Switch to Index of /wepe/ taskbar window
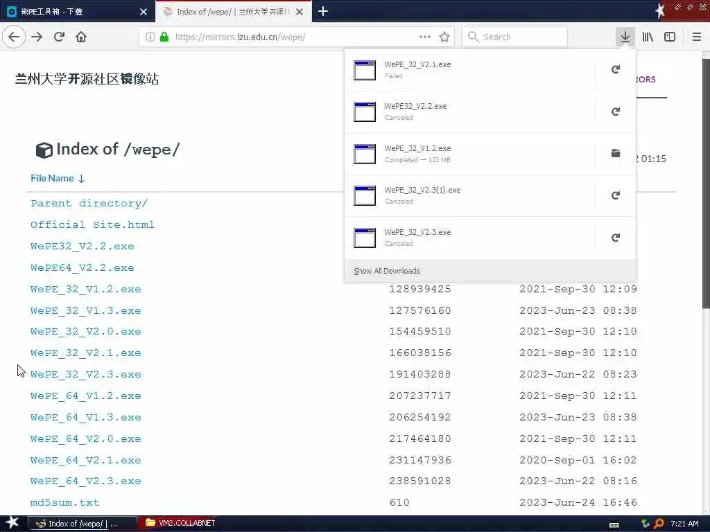 (83, 524)
